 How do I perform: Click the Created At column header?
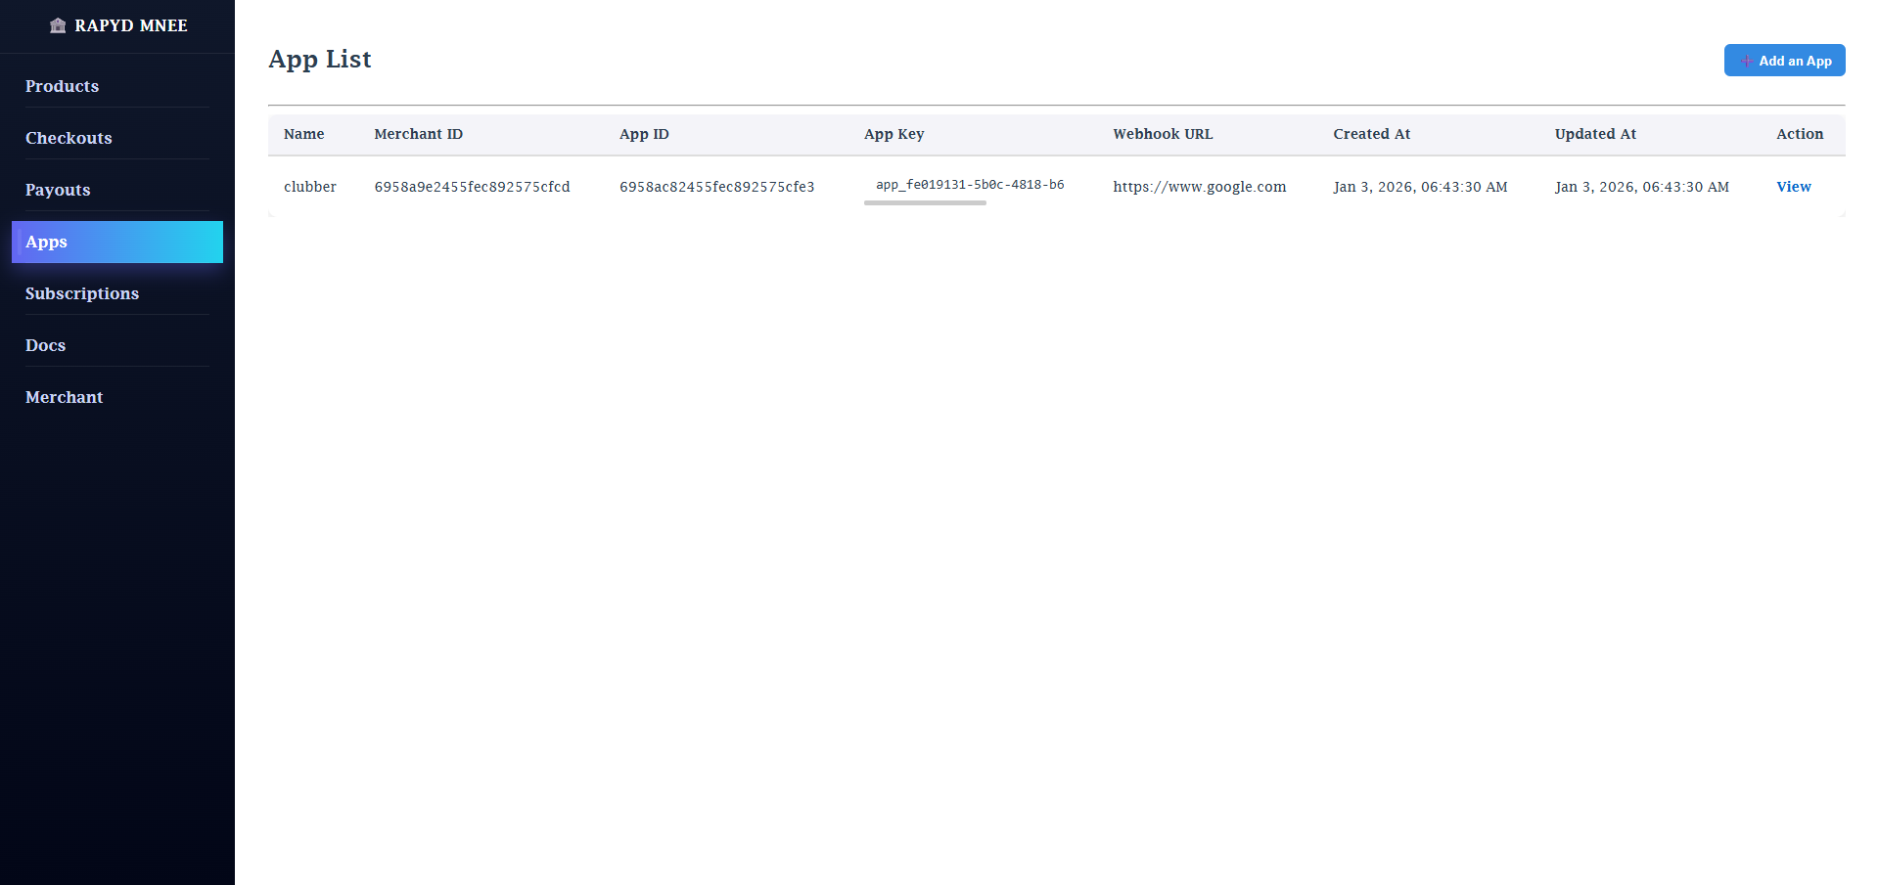pyautogui.click(x=1371, y=134)
